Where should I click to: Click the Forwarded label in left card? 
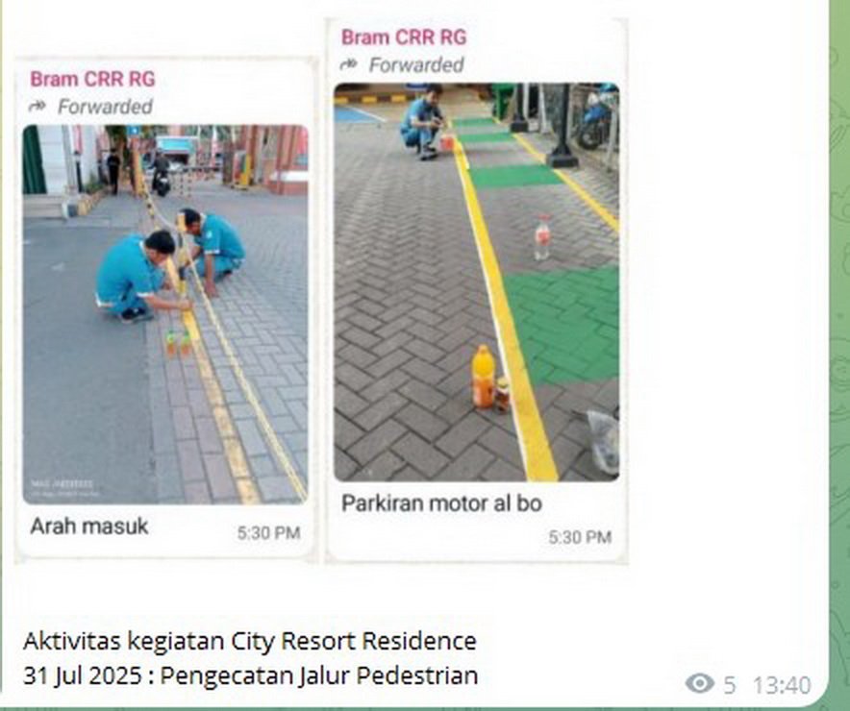[105, 107]
